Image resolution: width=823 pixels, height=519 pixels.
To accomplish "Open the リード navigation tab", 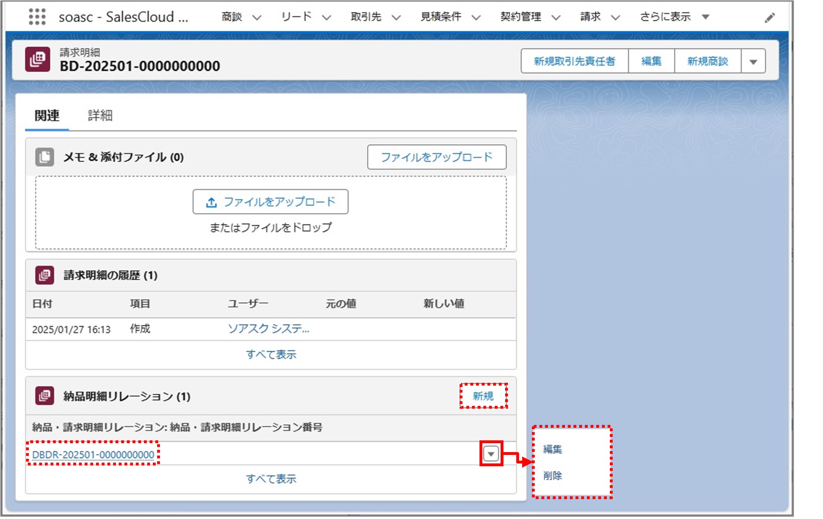I will point(297,17).
